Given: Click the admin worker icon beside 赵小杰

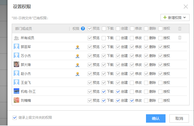Looking at the screenshot, I should coord(77,74).
